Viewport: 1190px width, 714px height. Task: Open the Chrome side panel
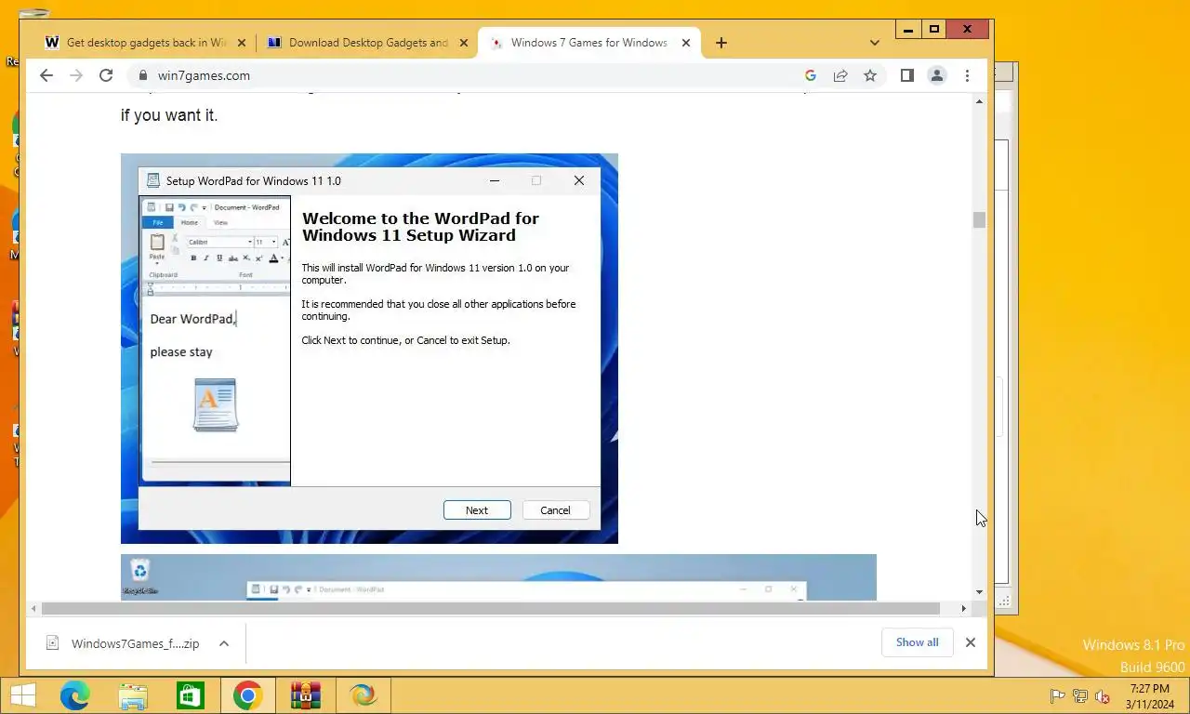[x=907, y=75]
